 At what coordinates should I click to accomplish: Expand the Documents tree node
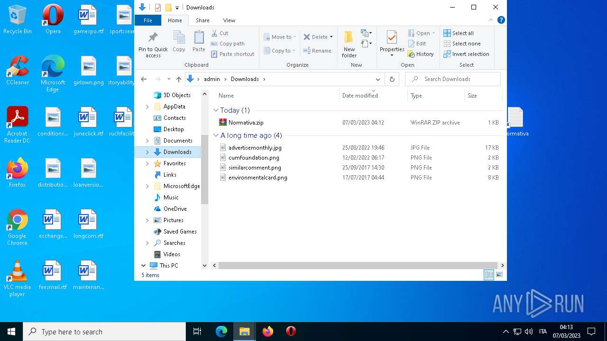click(147, 141)
